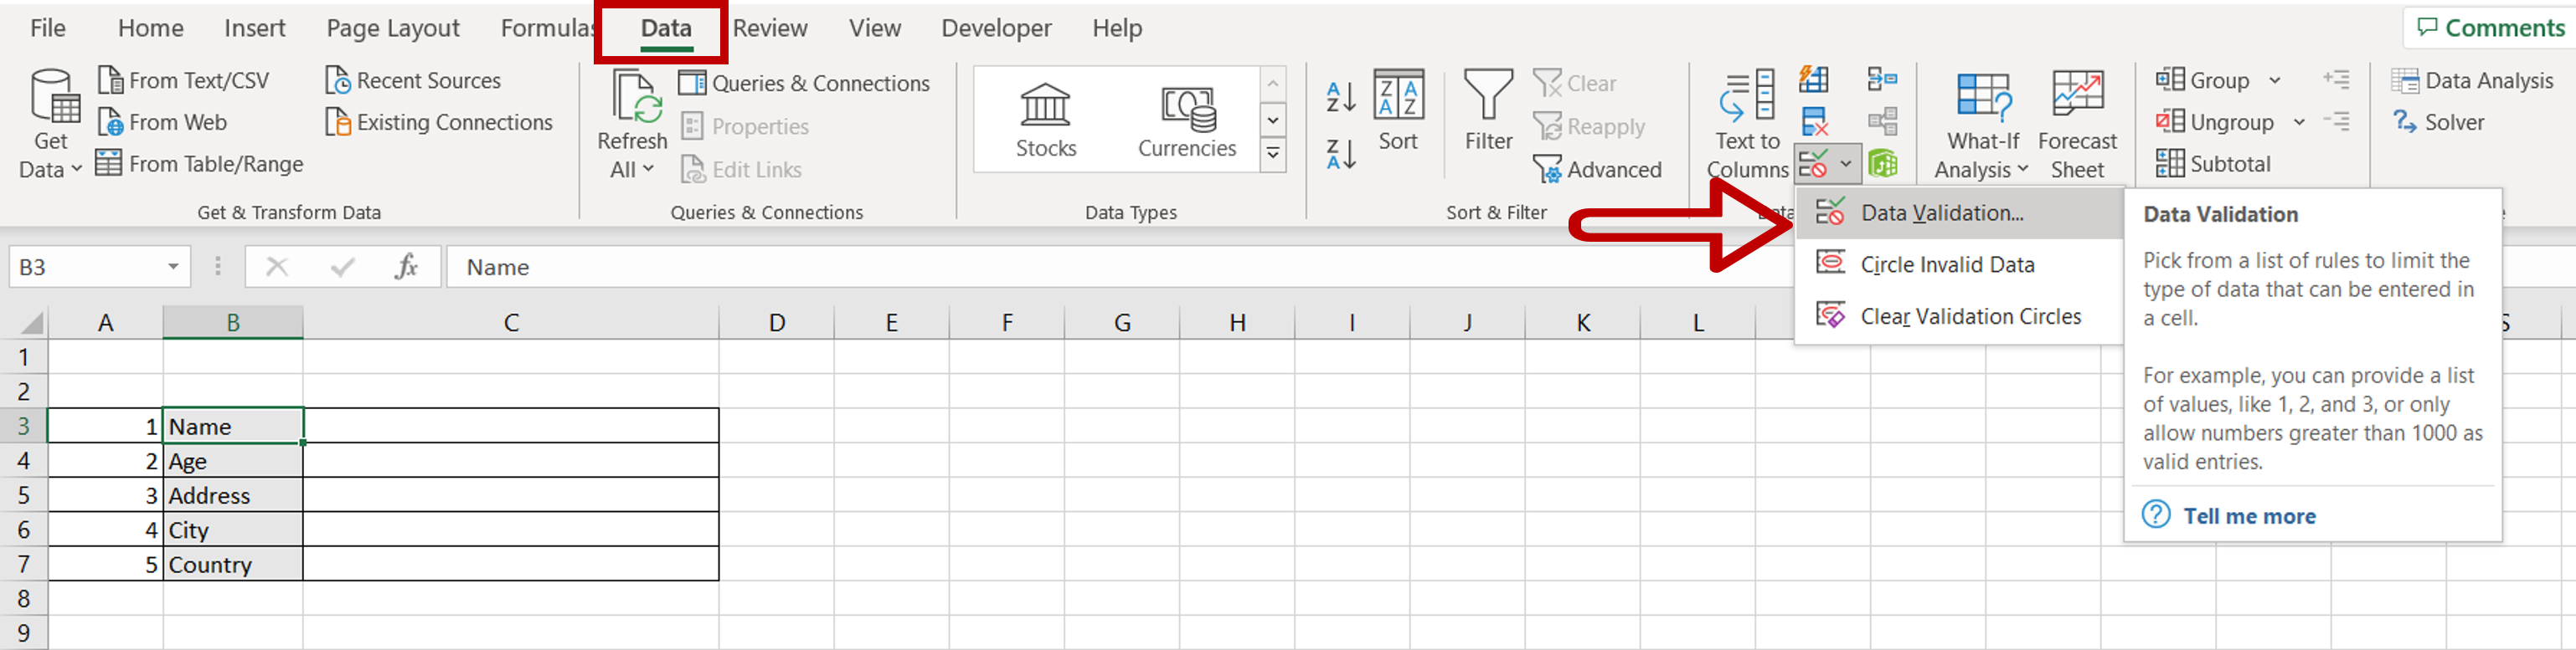Screen dimensions: 2576x650
Task: Switch to the View tab
Action: tap(875, 28)
